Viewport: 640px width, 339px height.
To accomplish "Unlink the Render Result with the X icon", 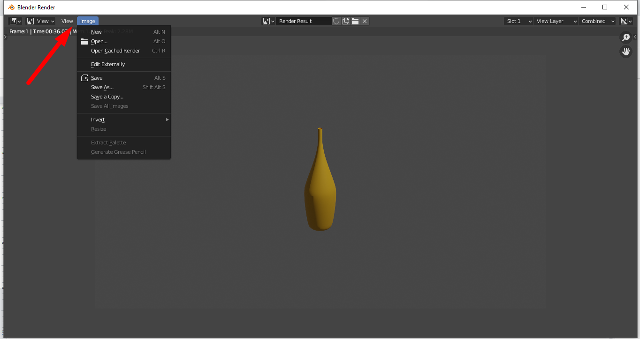I will pos(365,21).
